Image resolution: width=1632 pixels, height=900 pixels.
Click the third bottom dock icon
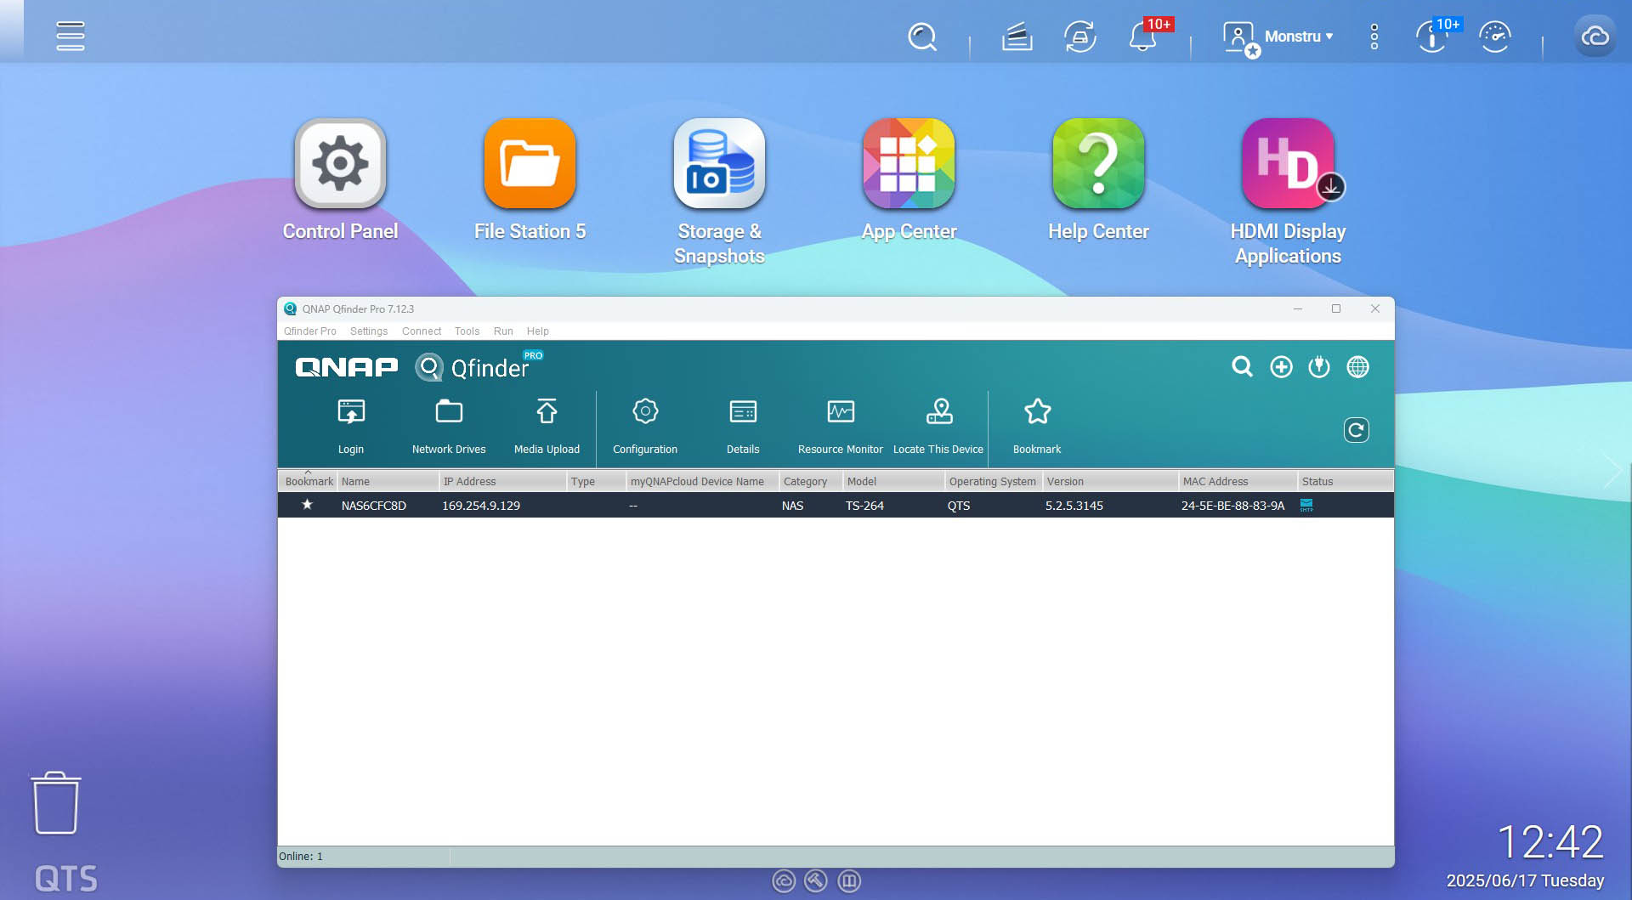coord(849,881)
